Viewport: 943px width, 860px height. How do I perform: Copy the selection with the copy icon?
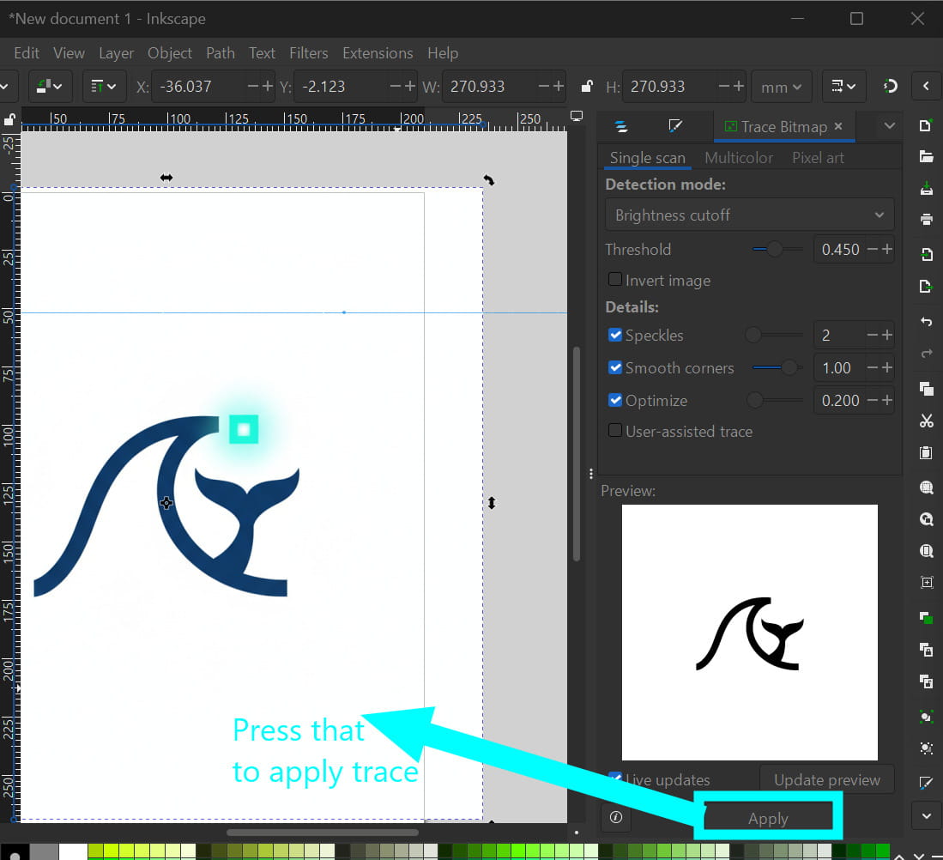(926, 389)
